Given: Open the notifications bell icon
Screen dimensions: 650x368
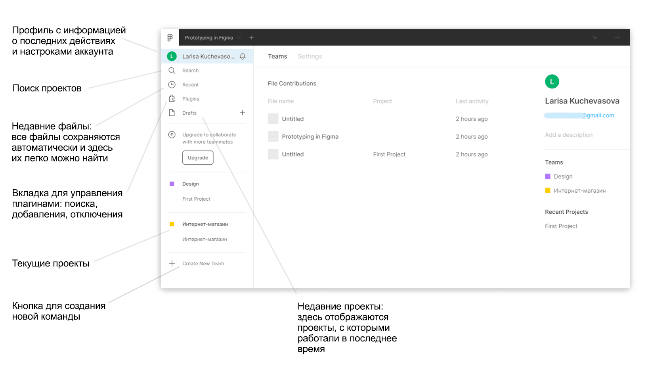Looking at the screenshot, I should (243, 56).
